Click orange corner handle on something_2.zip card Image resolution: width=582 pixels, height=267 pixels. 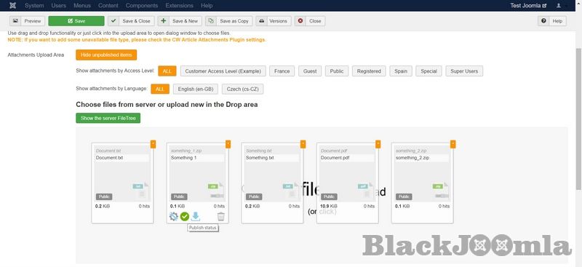453,144
